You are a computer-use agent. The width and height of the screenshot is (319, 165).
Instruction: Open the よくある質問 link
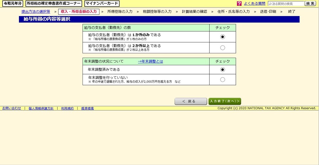(x=255, y=3)
